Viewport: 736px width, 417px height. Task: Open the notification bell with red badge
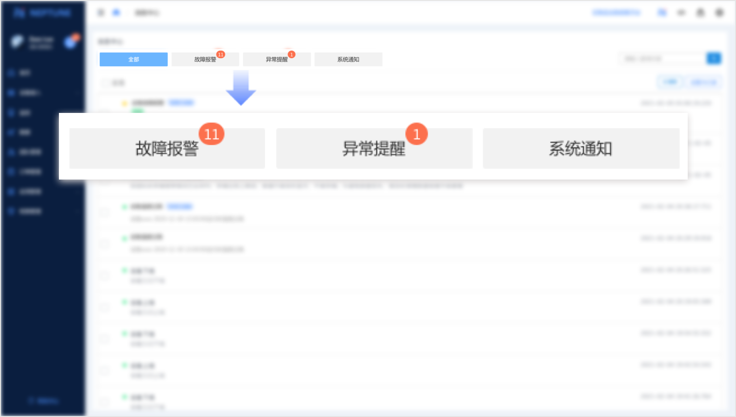(71, 42)
